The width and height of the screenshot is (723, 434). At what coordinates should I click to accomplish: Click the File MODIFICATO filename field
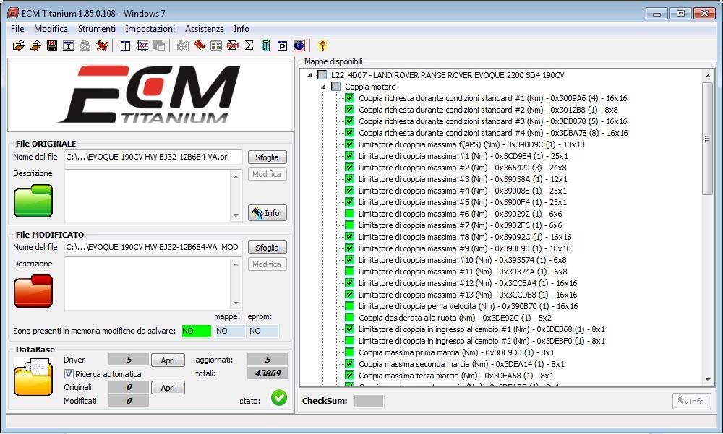point(153,247)
